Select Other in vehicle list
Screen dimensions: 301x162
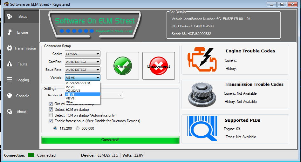click(83, 102)
